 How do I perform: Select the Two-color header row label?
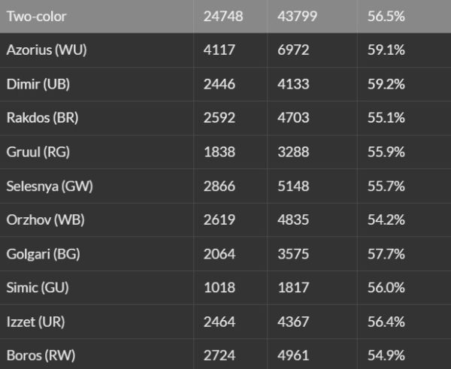pos(37,16)
